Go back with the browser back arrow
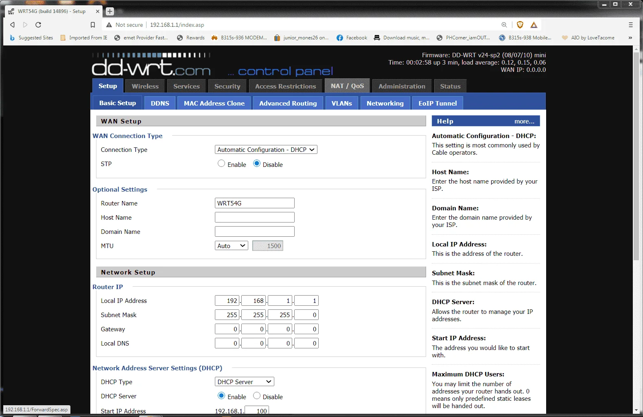The image size is (643, 417). click(12, 25)
